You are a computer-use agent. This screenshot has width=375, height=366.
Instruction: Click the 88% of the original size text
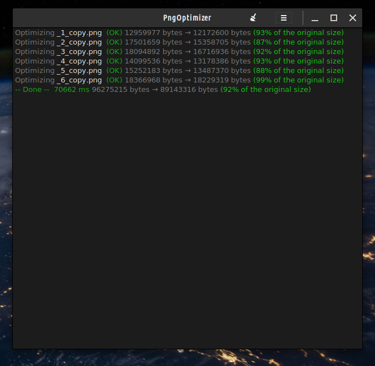pyautogui.click(x=298, y=71)
